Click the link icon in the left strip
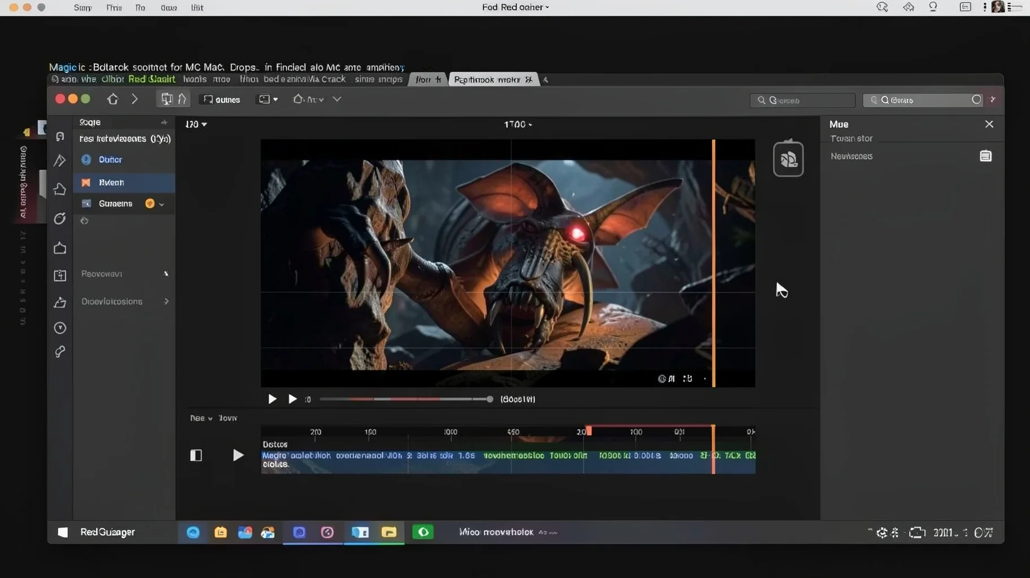Viewport: 1030px width, 578px height. [x=60, y=352]
